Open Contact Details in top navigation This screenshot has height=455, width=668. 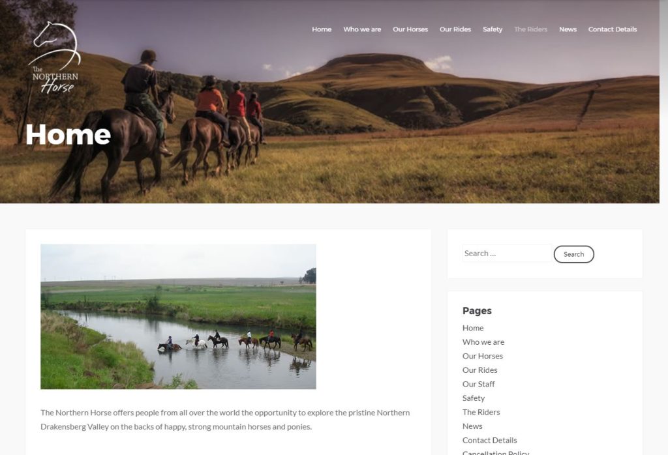coord(613,29)
